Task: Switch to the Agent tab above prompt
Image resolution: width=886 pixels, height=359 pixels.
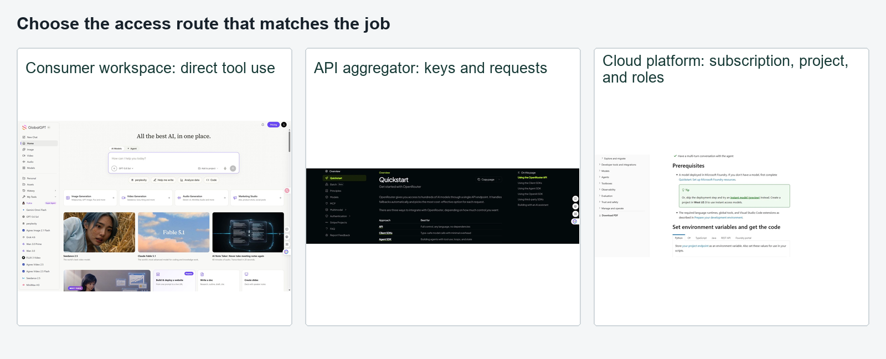Action: click(x=132, y=148)
